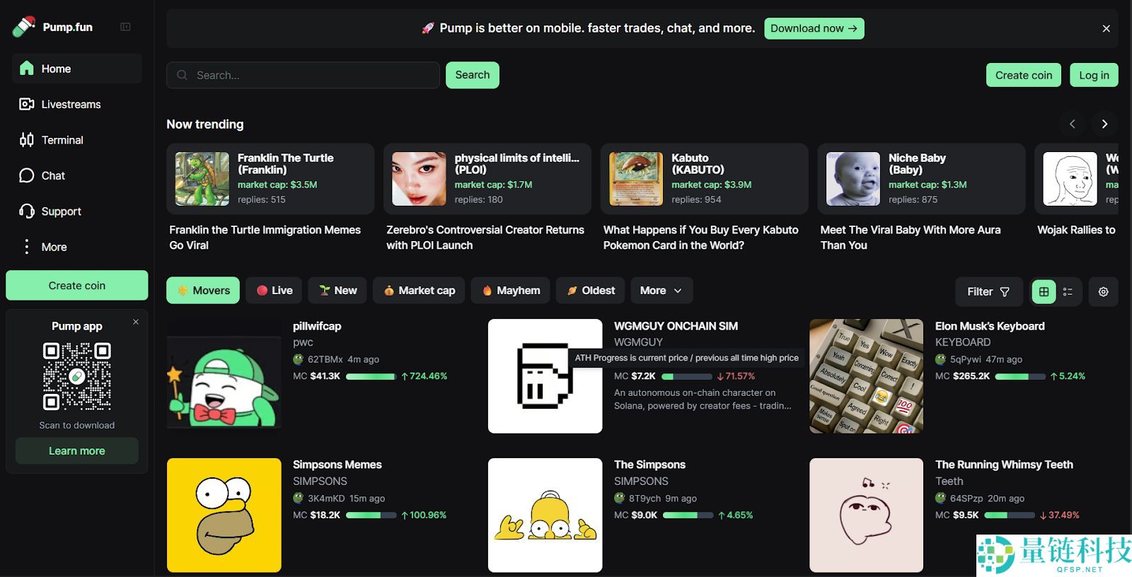Image resolution: width=1132 pixels, height=577 pixels.
Task: Open the Filter options
Action: [x=988, y=291]
